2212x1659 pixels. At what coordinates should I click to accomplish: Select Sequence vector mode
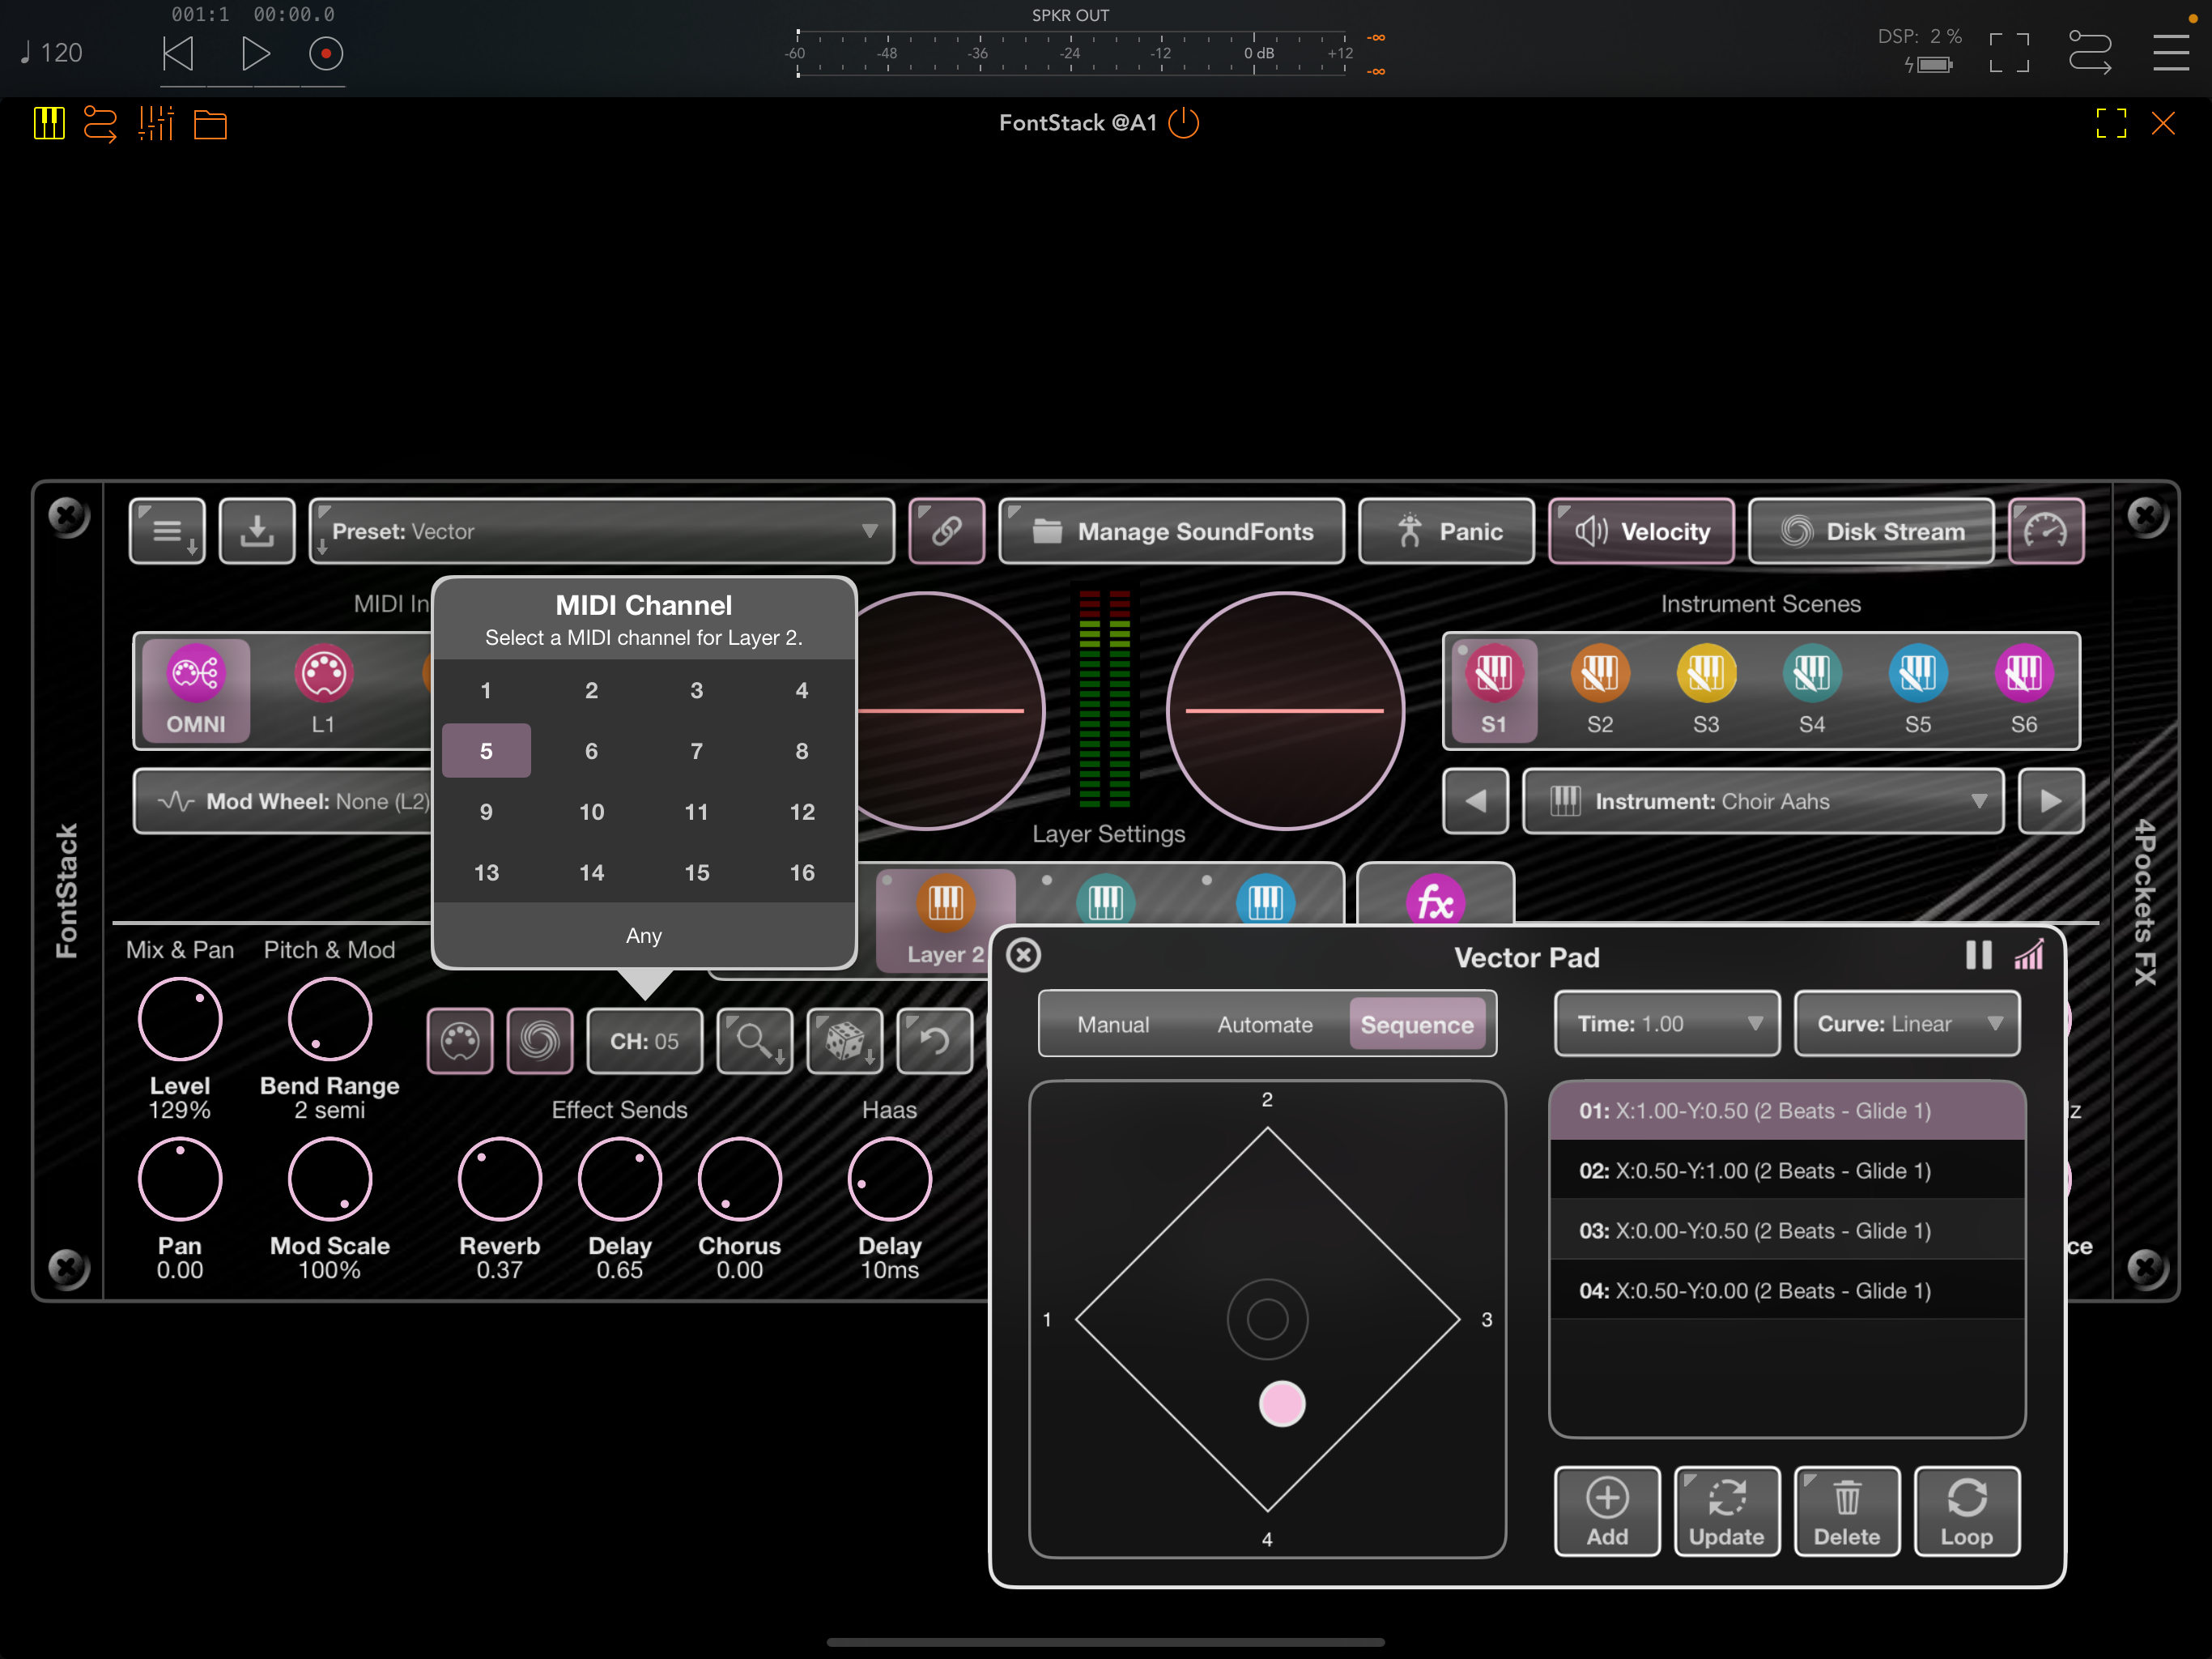point(1418,1025)
